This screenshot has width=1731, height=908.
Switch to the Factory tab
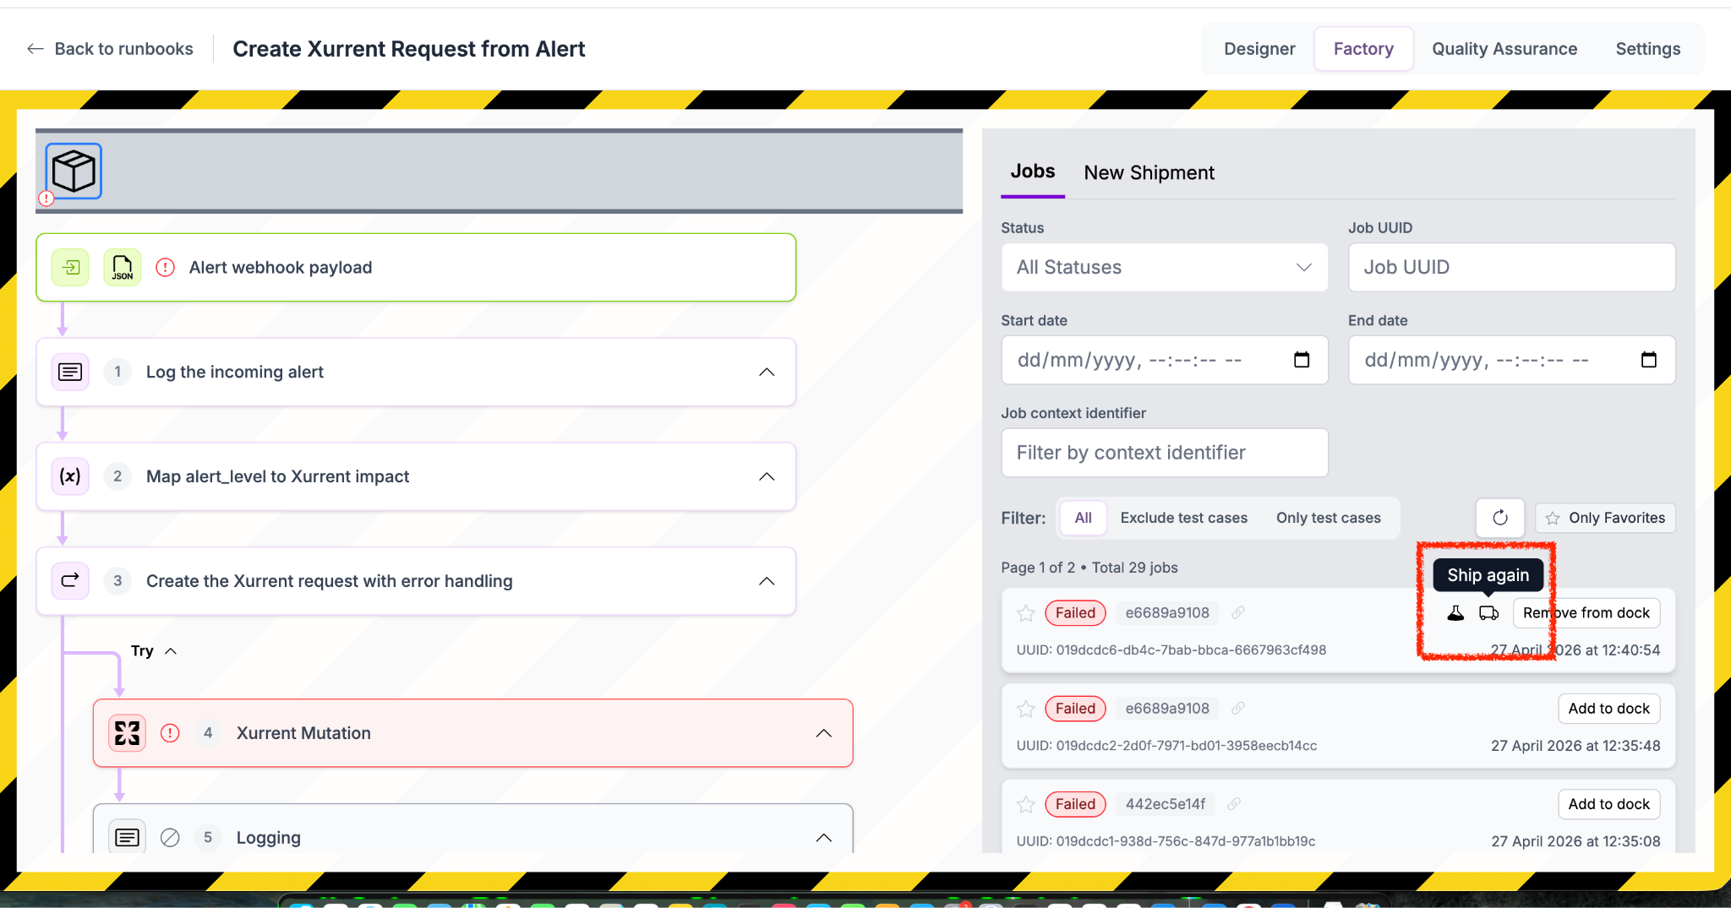(x=1363, y=49)
